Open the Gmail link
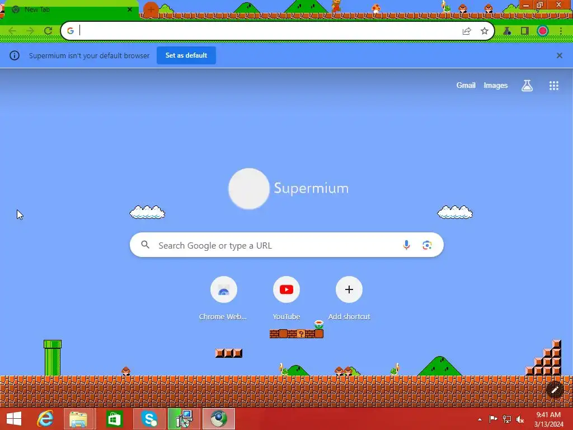This screenshot has width=573, height=430. coord(466,86)
